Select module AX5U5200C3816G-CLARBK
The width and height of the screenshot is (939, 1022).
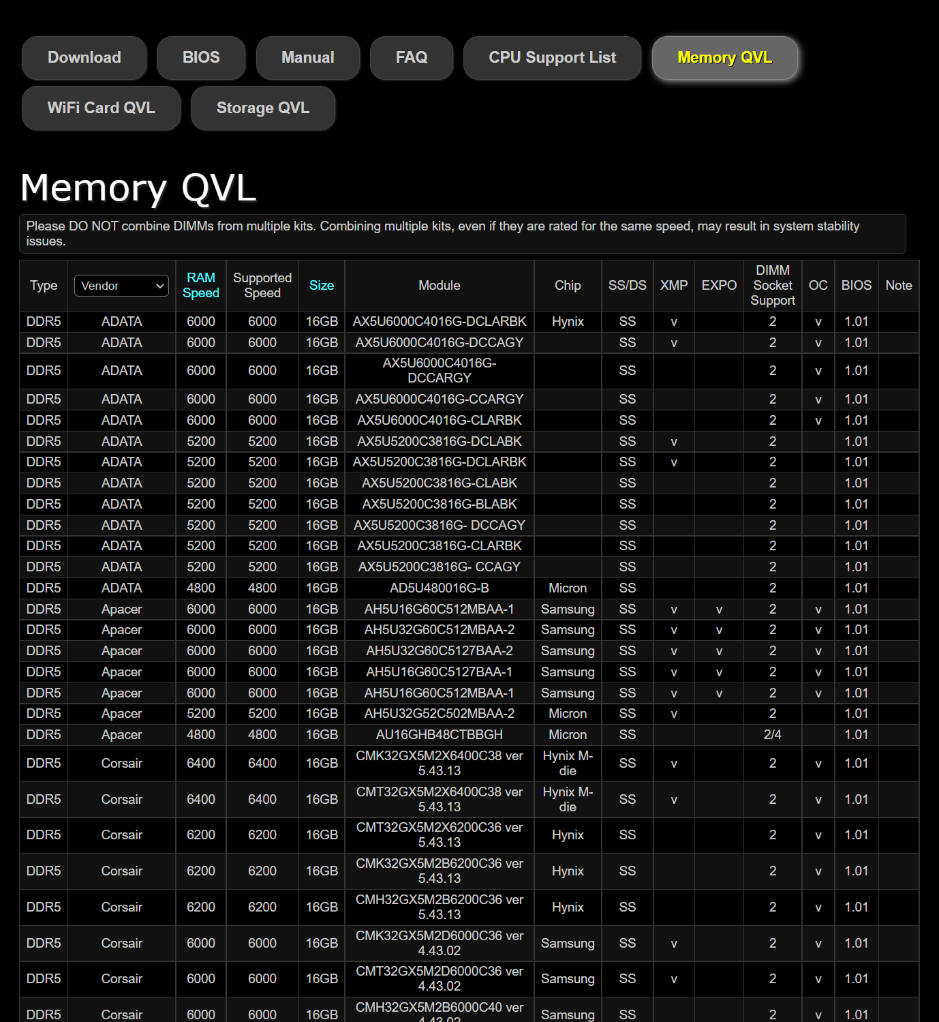pos(440,546)
